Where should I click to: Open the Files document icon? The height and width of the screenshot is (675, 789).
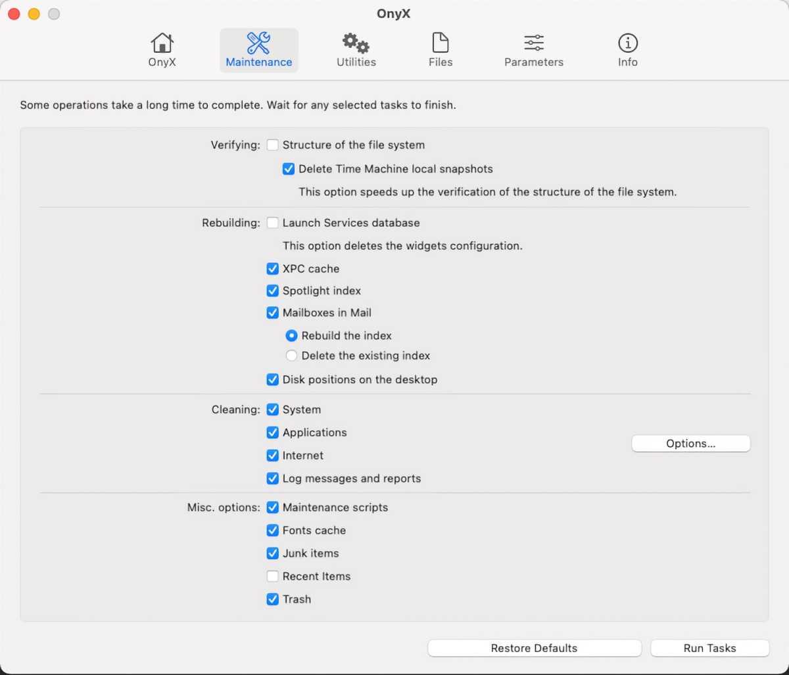point(440,43)
